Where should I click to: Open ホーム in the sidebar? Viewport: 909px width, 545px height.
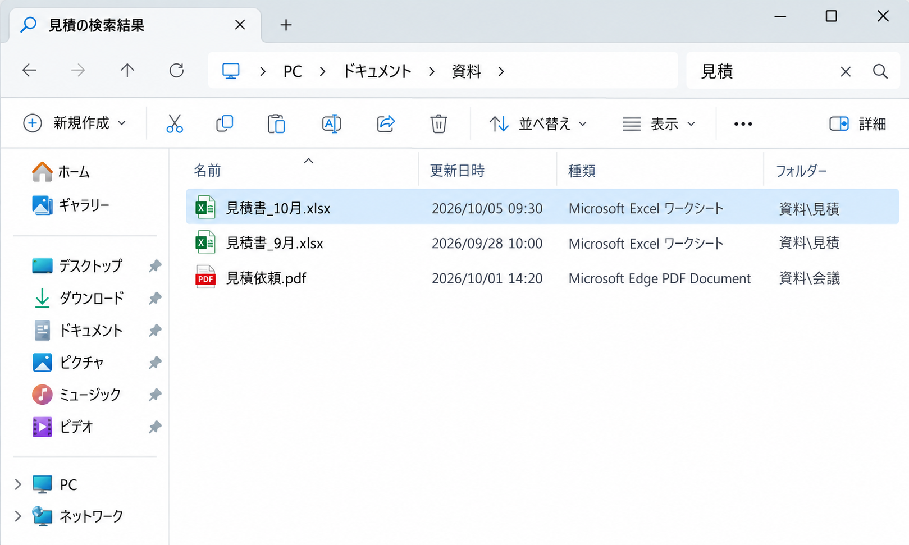(x=61, y=172)
